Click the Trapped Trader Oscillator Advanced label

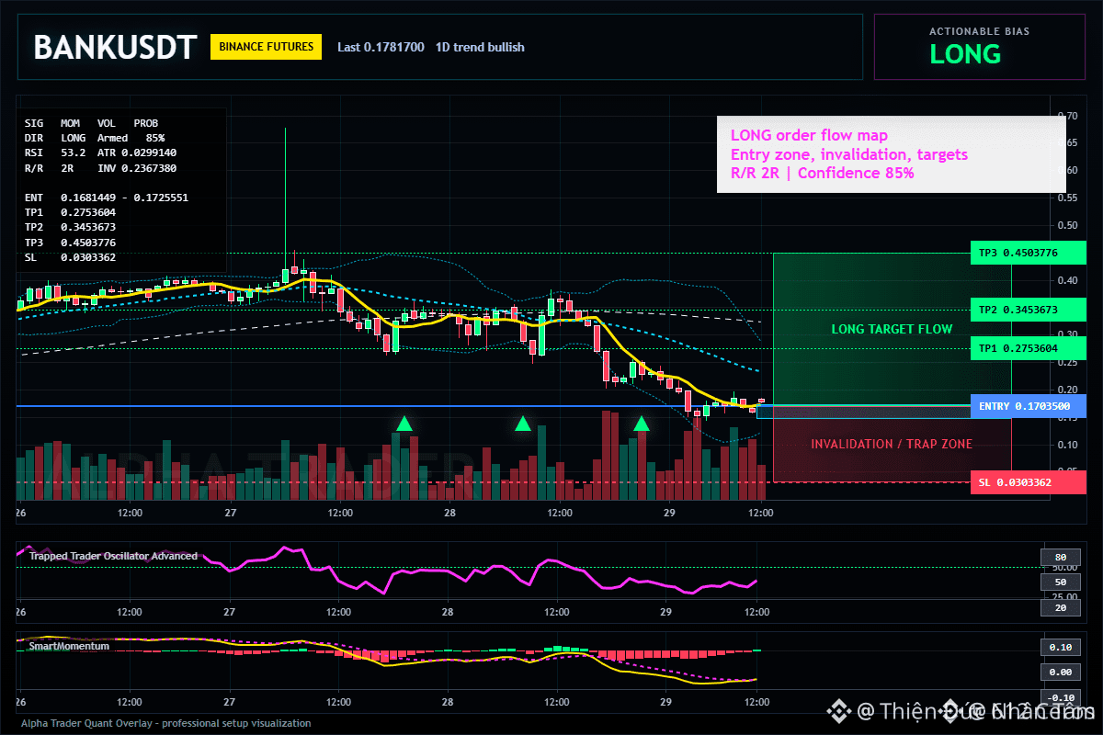tap(113, 556)
